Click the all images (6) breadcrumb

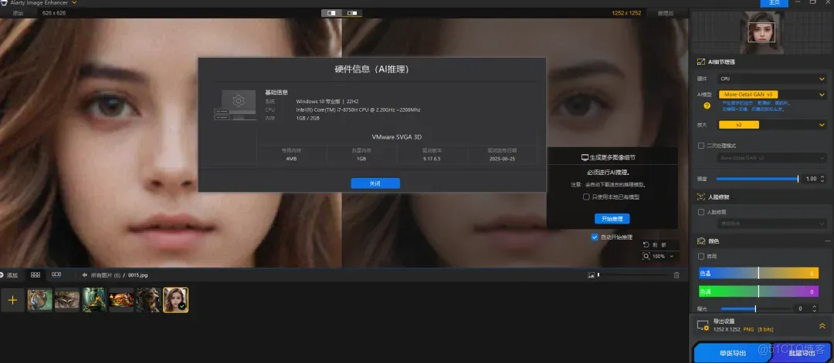point(105,275)
